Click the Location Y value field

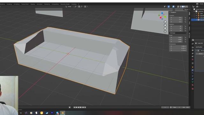click(176, 20)
